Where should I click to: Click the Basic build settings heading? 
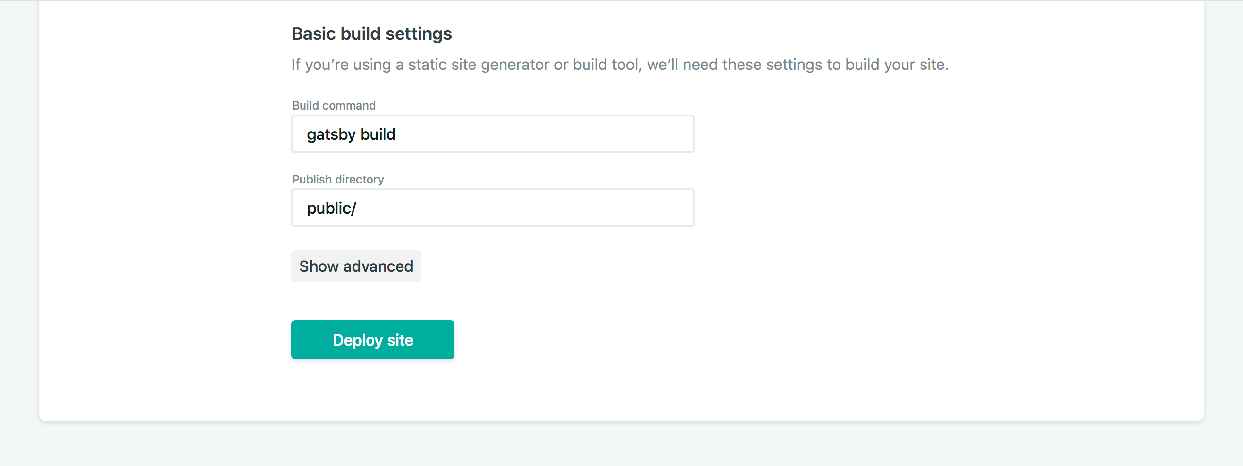pos(371,33)
